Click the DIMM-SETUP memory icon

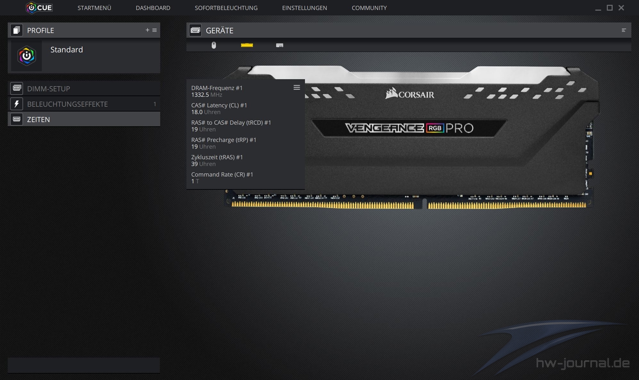[x=17, y=88]
